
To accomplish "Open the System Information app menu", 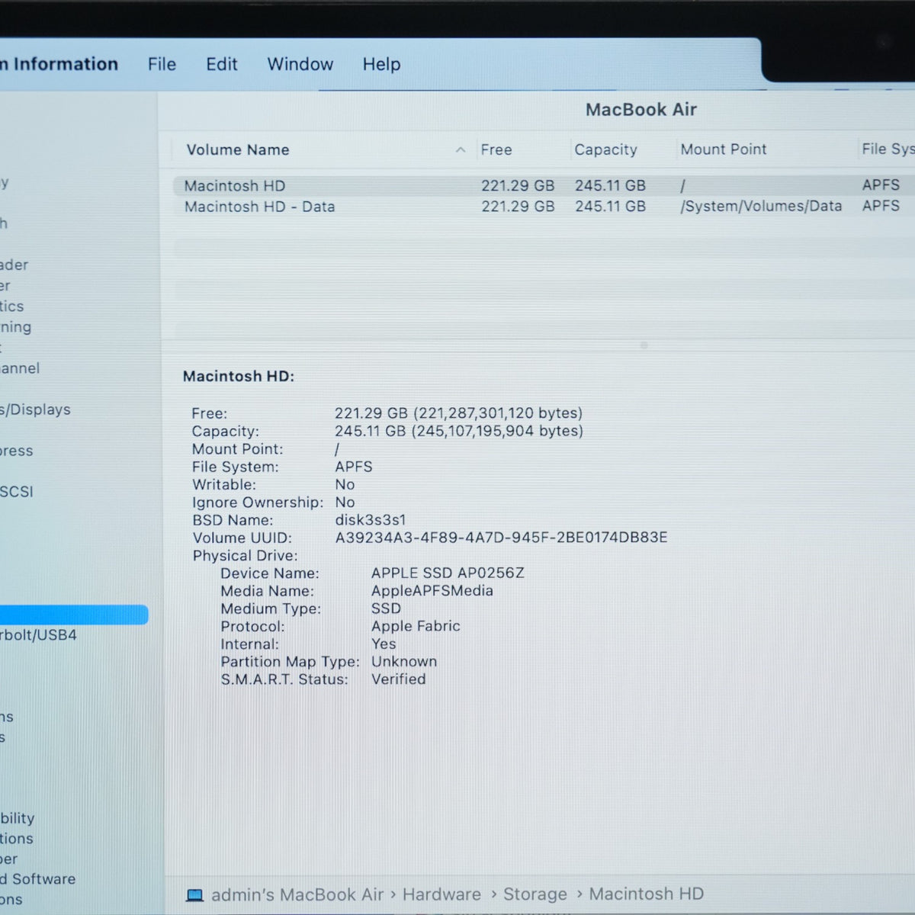I will [59, 64].
